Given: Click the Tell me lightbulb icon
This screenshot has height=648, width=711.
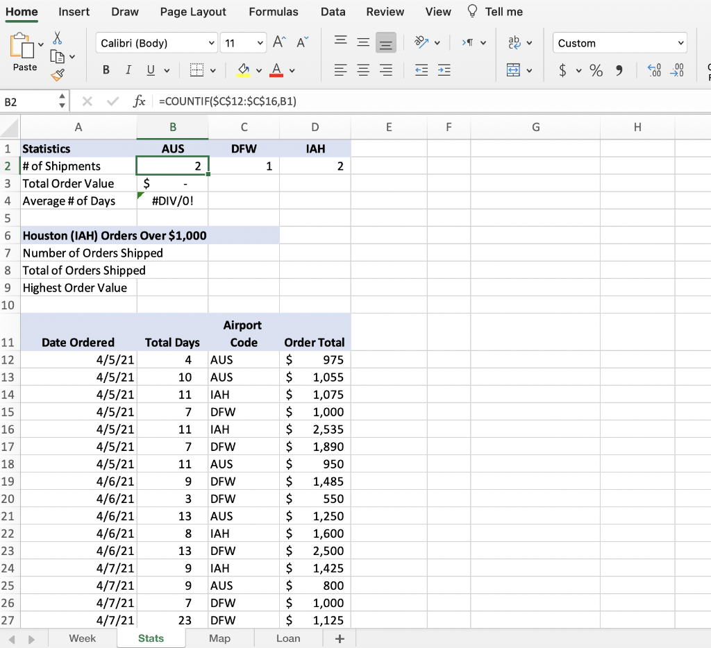Looking at the screenshot, I should pos(472,11).
